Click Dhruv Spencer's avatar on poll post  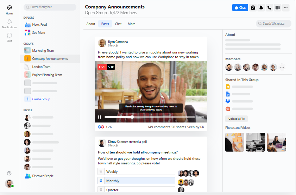coord(102,143)
